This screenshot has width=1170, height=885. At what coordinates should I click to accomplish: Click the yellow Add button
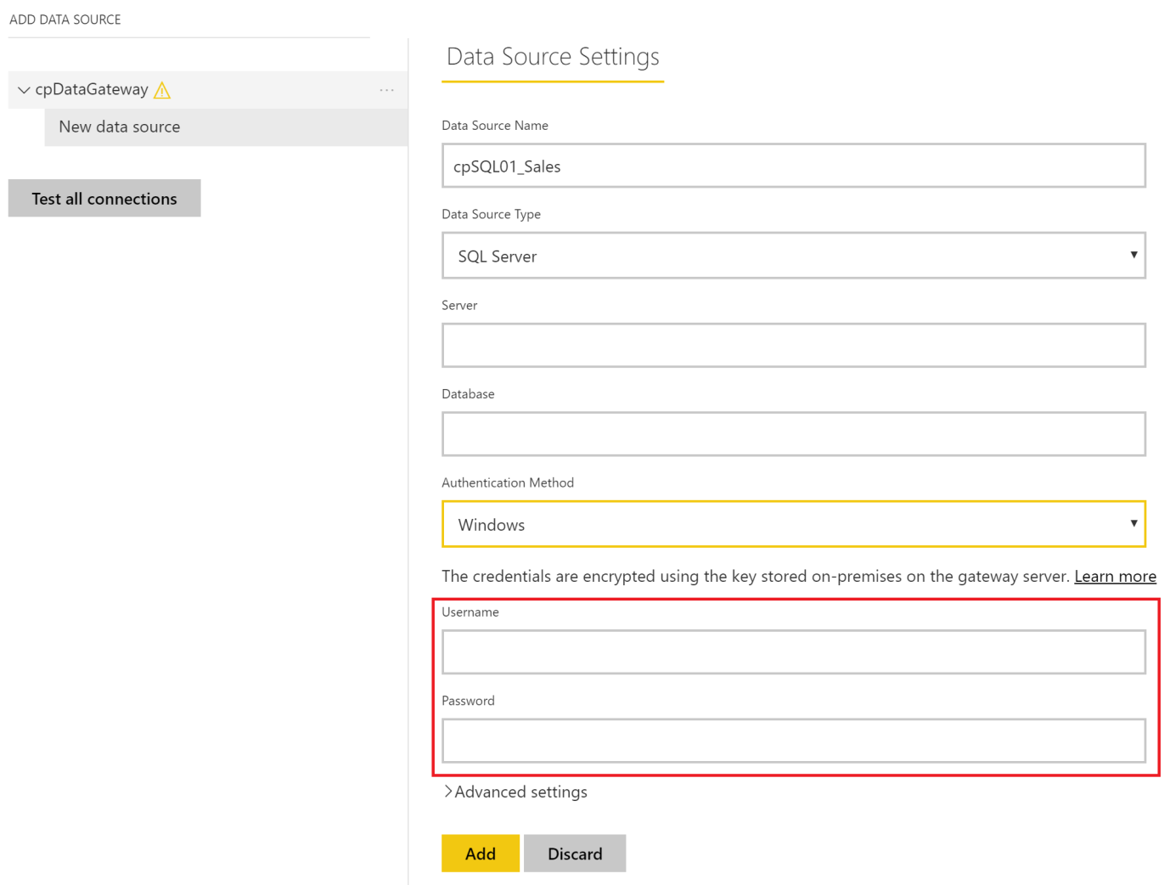click(481, 854)
